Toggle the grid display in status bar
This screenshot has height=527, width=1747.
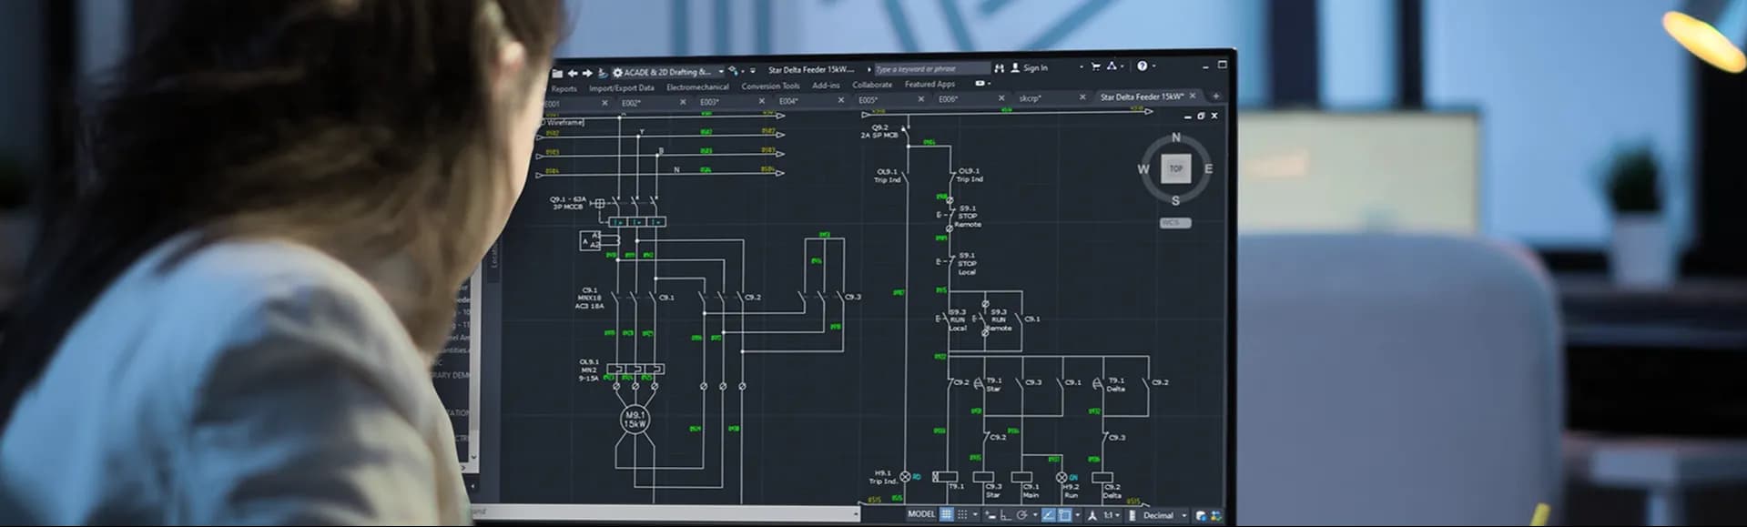(x=947, y=514)
